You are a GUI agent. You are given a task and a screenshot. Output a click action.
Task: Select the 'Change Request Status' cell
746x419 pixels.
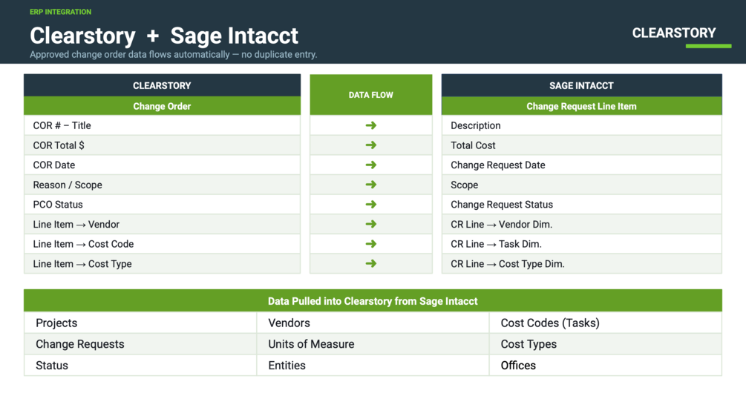(x=582, y=204)
